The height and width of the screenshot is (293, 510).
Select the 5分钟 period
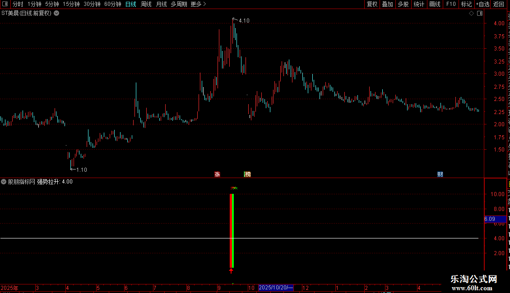52,4
